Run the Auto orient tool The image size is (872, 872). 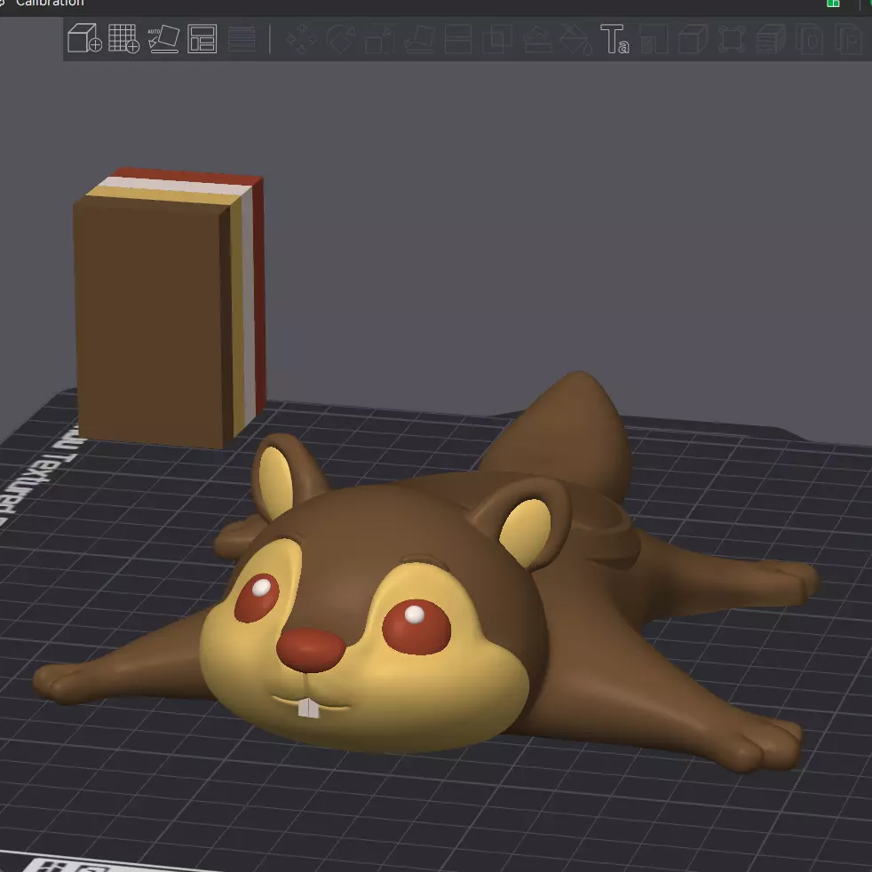tap(163, 39)
